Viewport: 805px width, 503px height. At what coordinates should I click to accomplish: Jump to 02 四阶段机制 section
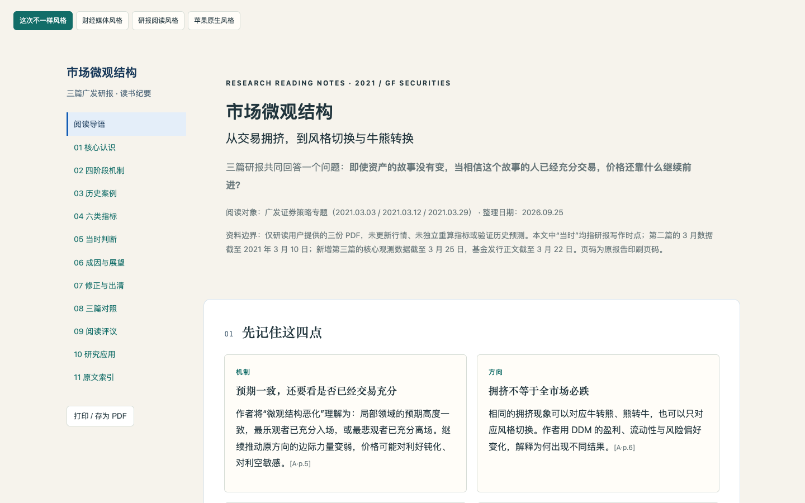point(126,170)
